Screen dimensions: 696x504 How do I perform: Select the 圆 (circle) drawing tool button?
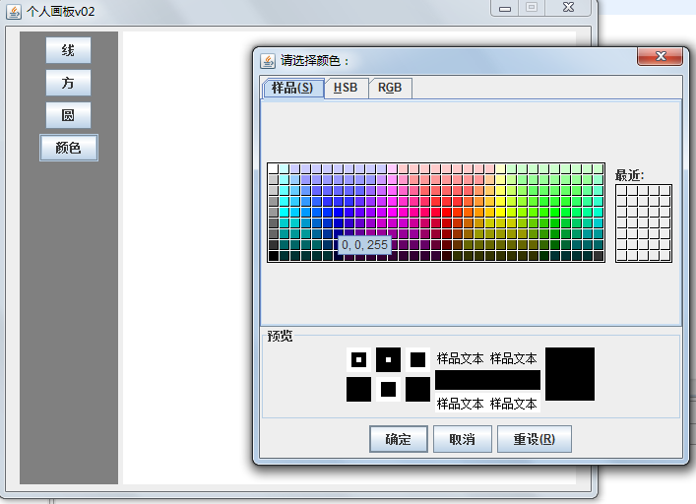68,115
